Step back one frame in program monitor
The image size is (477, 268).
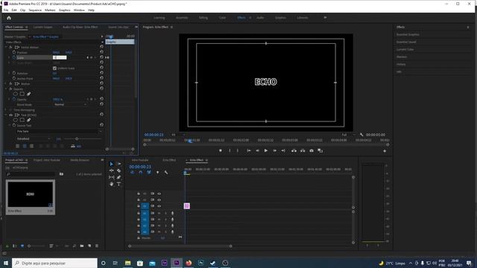click(x=257, y=150)
